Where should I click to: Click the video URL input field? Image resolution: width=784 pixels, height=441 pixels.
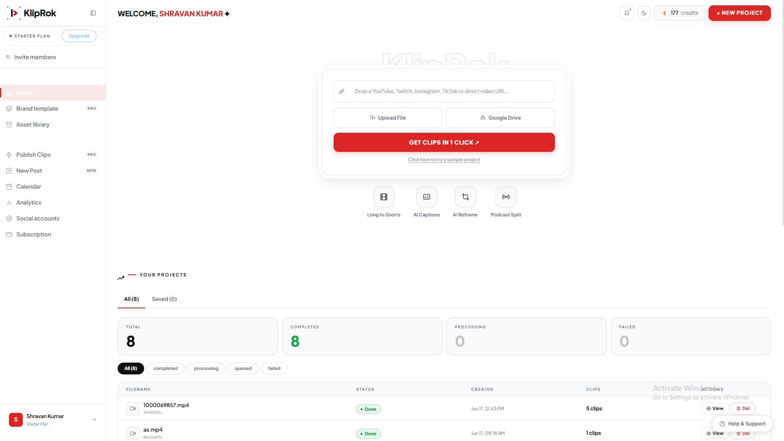point(444,91)
